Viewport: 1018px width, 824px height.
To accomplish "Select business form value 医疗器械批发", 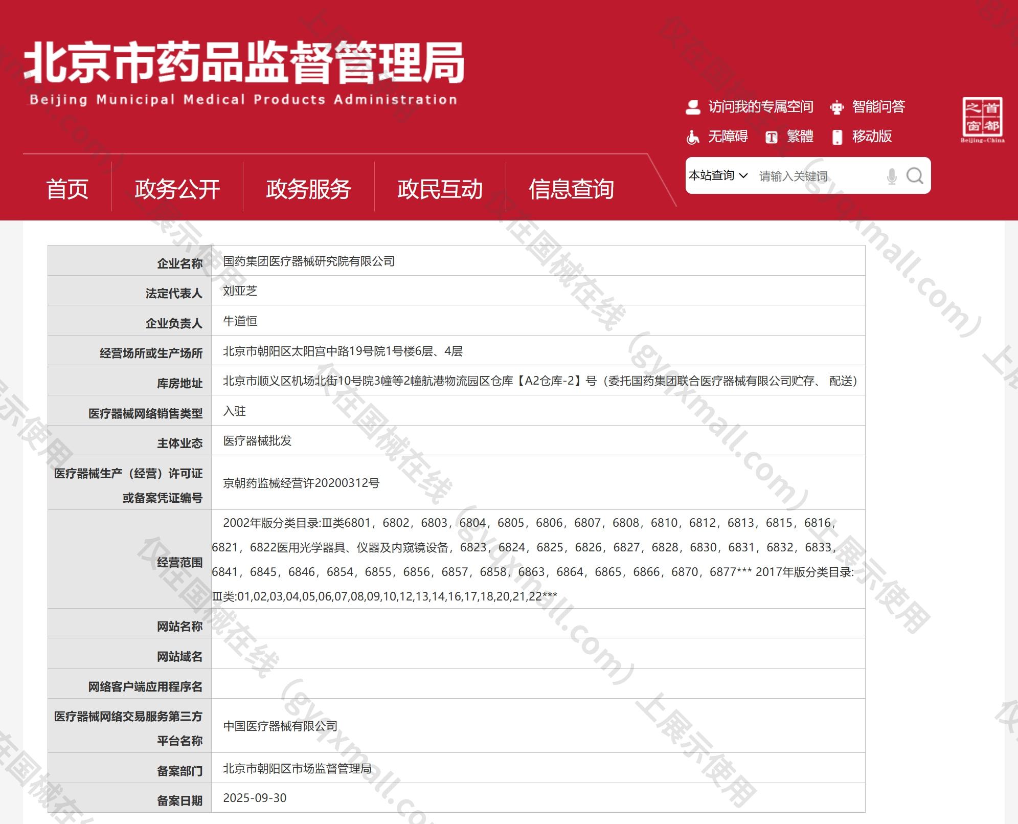I will (257, 440).
